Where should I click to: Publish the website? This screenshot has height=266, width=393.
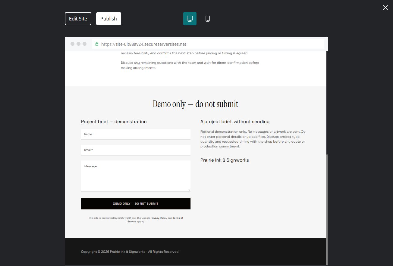tap(108, 19)
